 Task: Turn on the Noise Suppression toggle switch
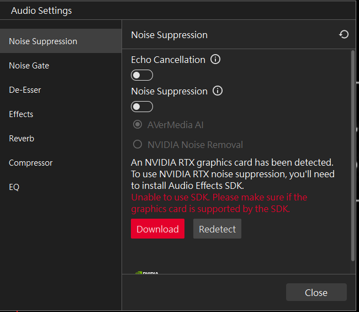pos(142,107)
